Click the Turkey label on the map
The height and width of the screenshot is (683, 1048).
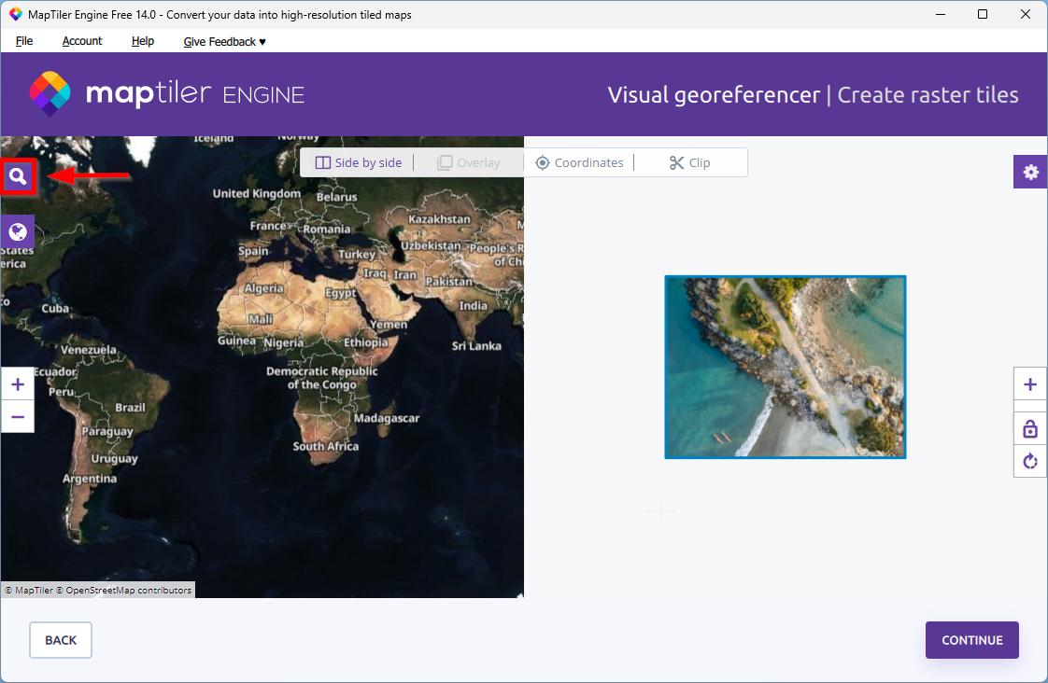(357, 255)
